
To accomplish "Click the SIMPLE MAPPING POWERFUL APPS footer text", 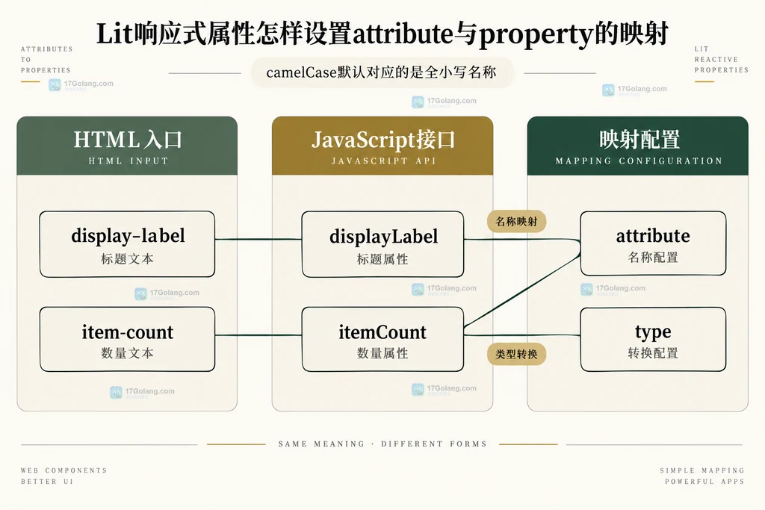I will click(x=702, y=476).
